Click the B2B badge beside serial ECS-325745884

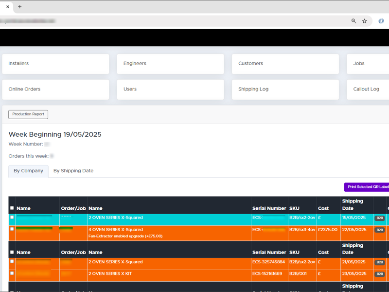(380, 262)
